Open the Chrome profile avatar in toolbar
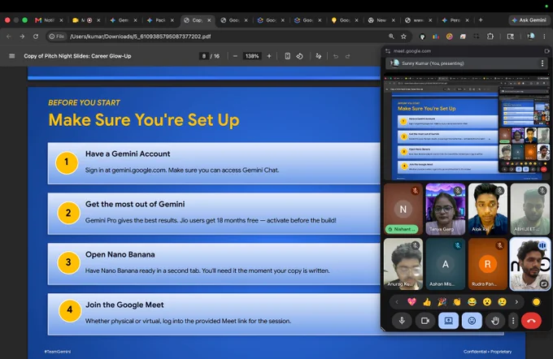 click(530, 37)
